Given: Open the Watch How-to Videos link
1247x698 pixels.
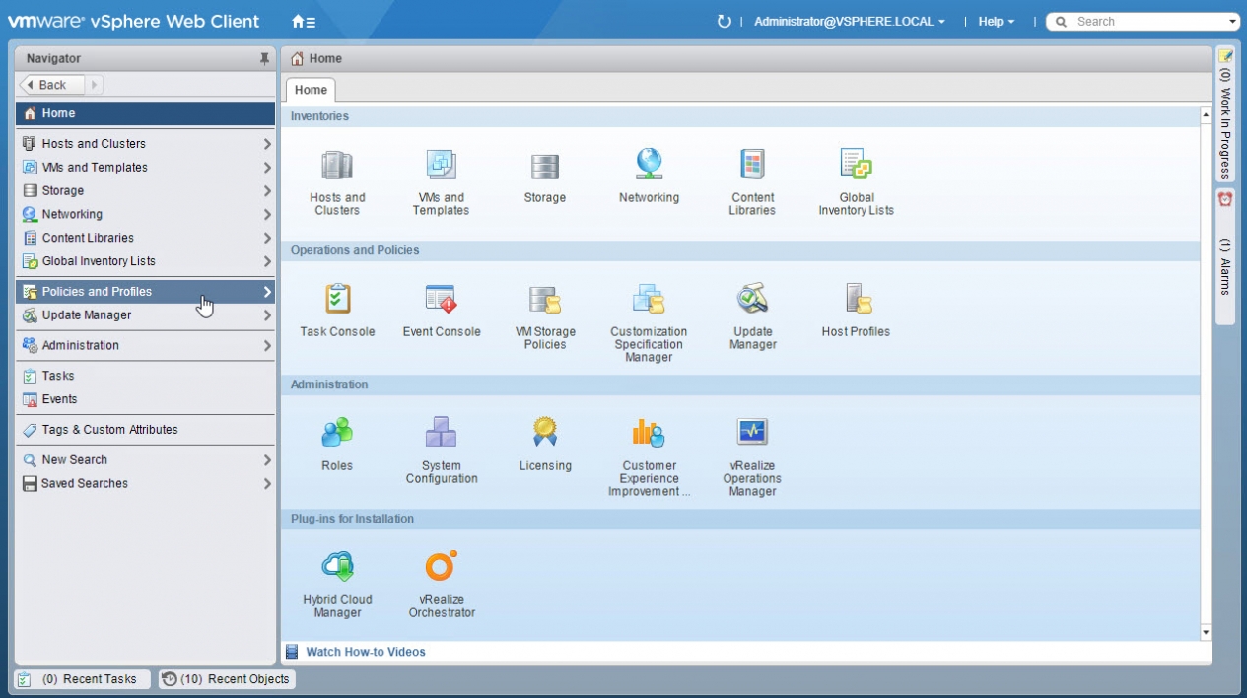Looking at the screenshot, I should pyautogui.click(x=365, y=652).
